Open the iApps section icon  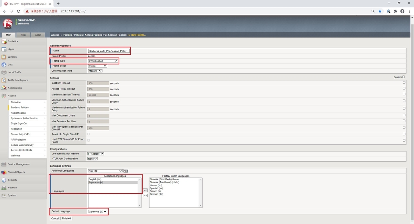click(4, 49)
